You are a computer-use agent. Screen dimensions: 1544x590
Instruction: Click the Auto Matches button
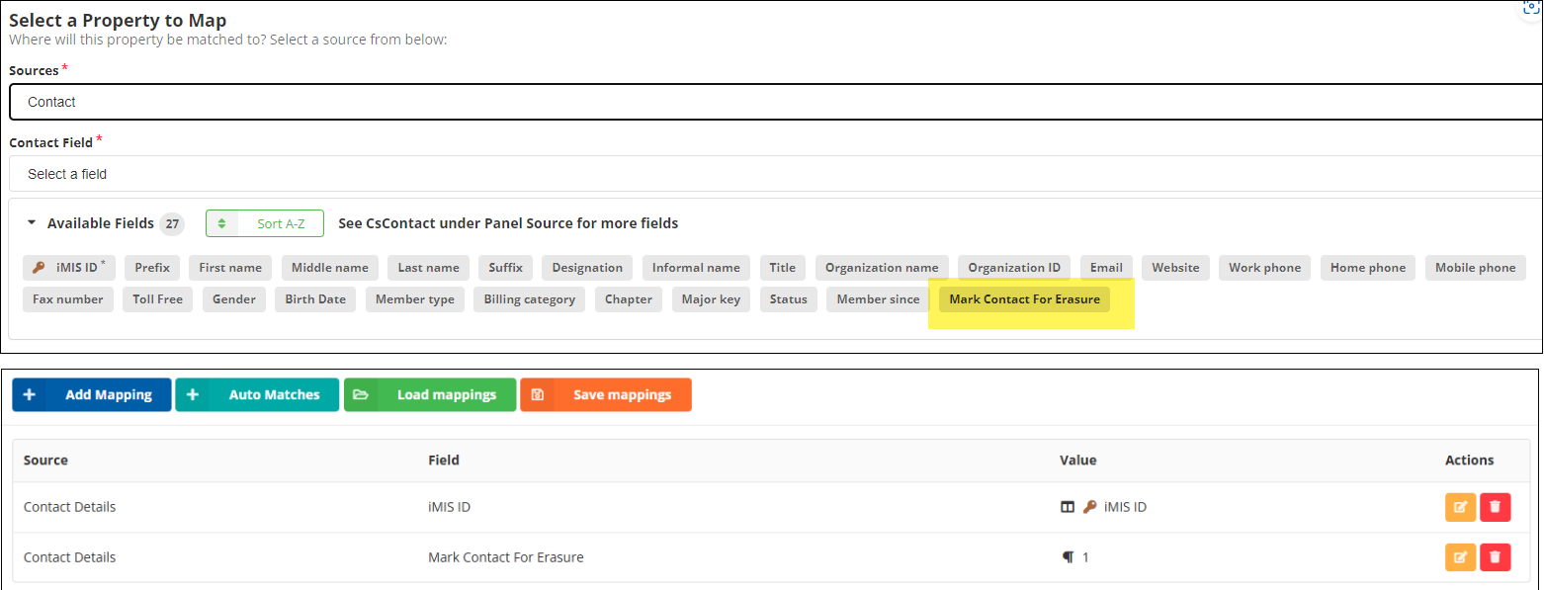(257, 394)
